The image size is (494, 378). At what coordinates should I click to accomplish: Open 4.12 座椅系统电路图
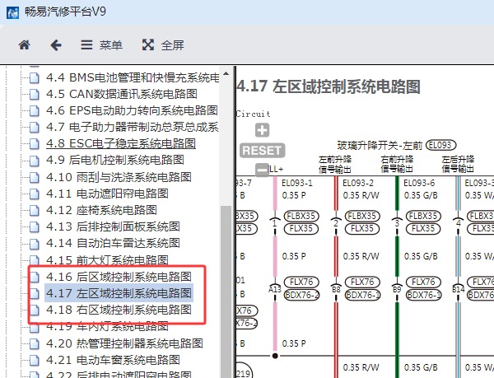click(x=101, y=210)
